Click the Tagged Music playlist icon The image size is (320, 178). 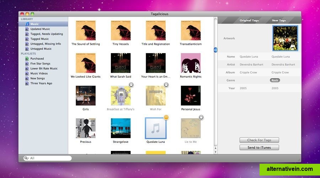[27, 39]
